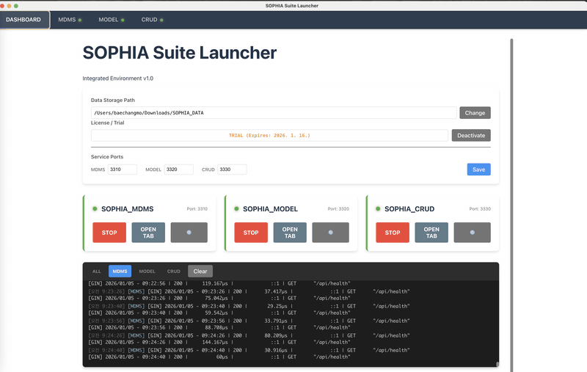The height and width of the screenshot is (372, 587).
Task: Click the green maximize window button
Action: coord(16,6)
